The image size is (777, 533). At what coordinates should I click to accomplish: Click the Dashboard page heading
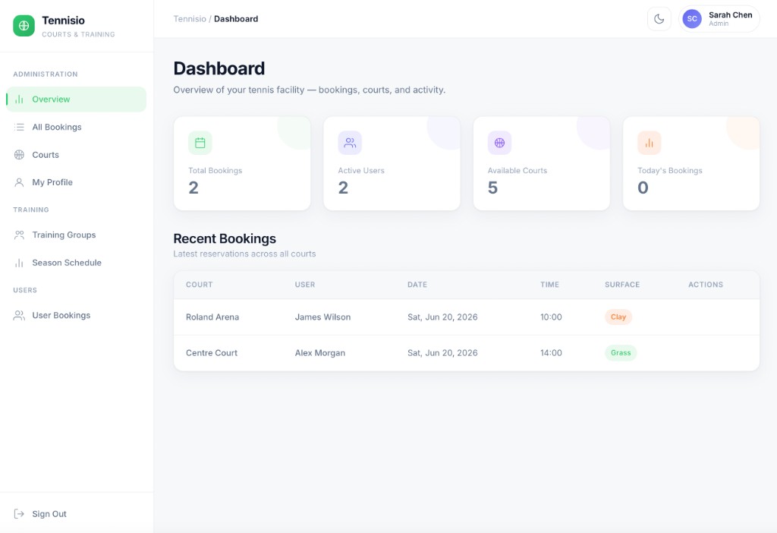(219, 68)
